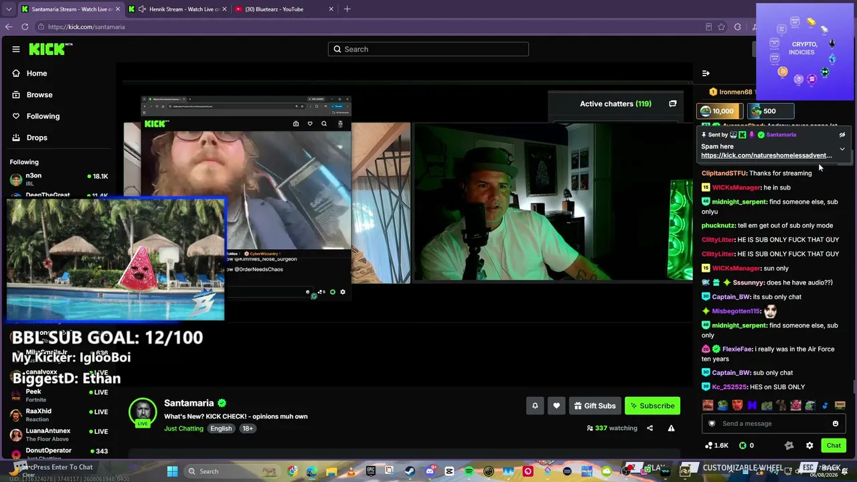
Task: Click username CaptaIn_BW in 'its sub only chat' message
Action: (731, 297)
